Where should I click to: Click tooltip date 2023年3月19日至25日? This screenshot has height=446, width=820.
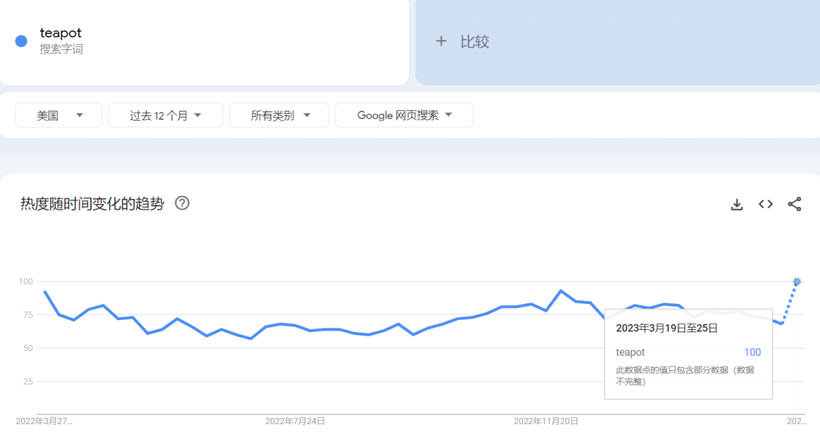pyautogui.click(x=666, y=328)
